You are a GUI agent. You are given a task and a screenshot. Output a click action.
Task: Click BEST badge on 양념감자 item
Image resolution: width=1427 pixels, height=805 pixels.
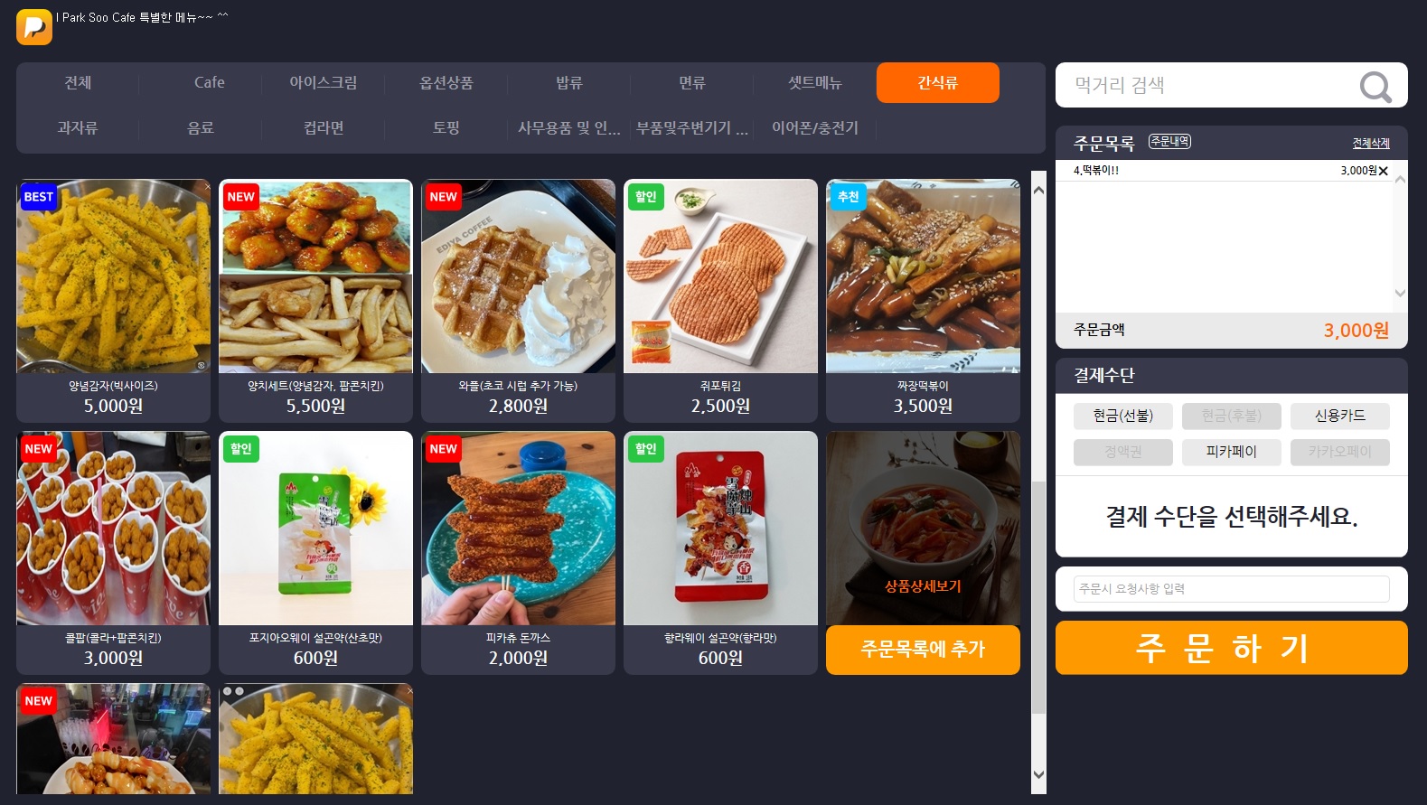pos(39,197)
